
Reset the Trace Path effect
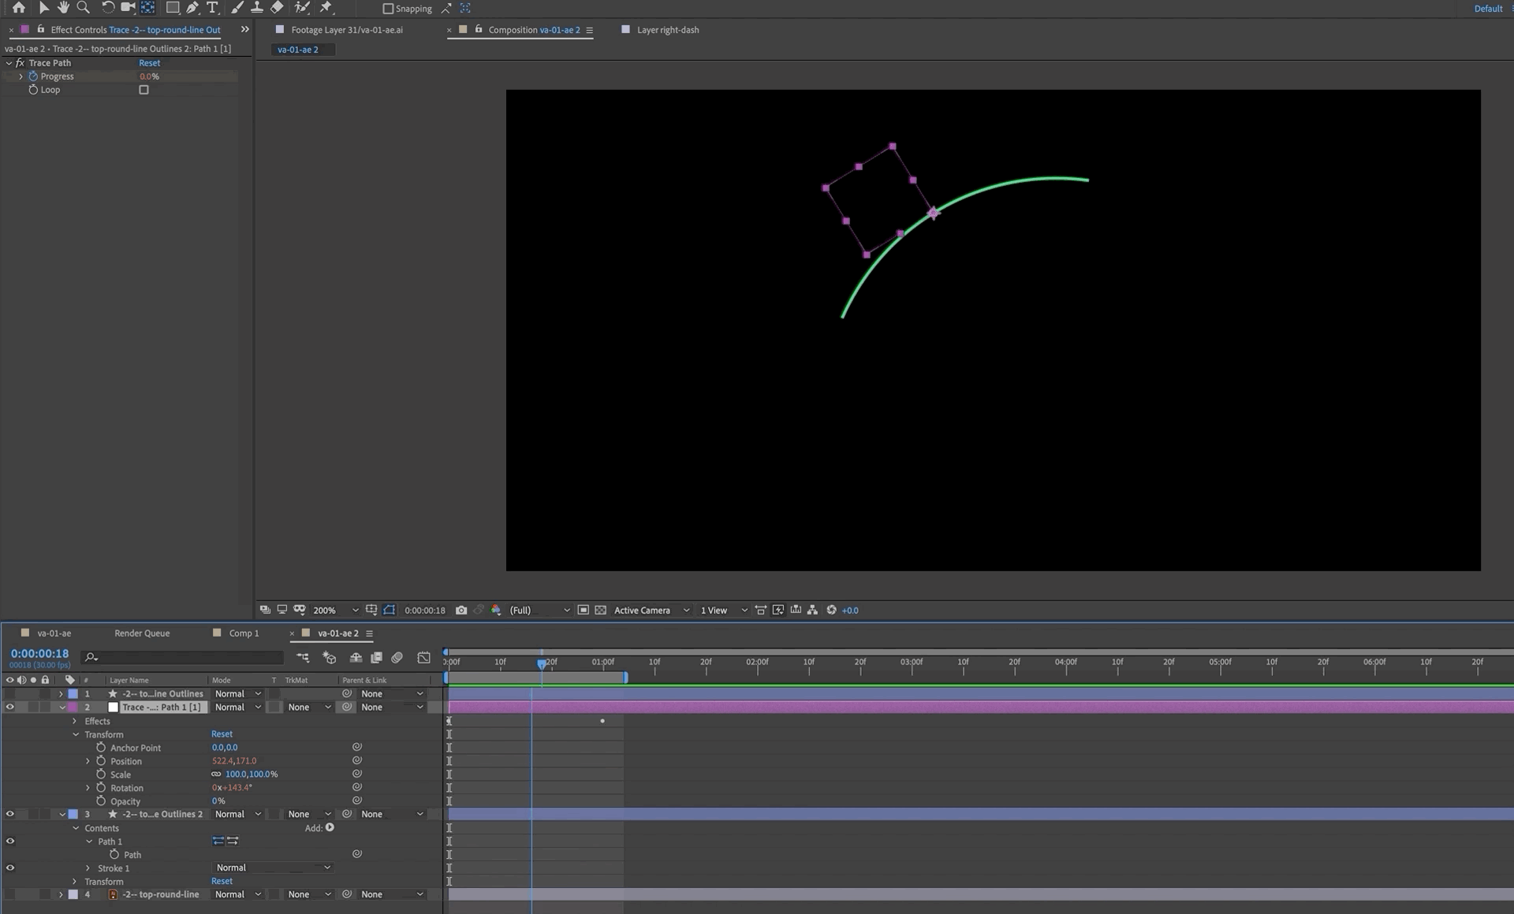149,63
